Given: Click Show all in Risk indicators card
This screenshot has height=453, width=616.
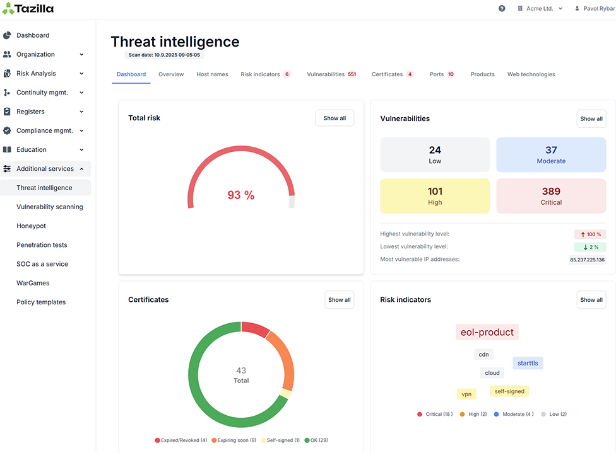Looking at the screenshot, I should pos(591,300).
